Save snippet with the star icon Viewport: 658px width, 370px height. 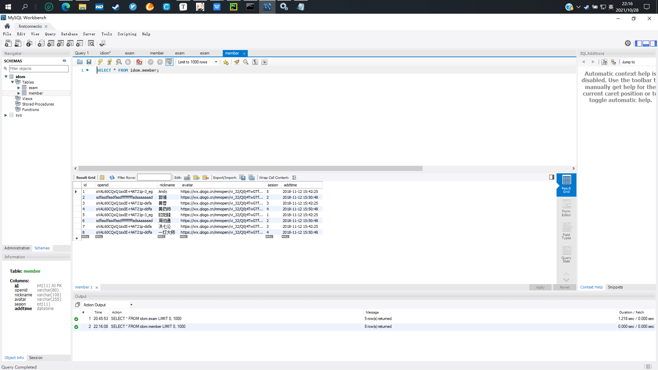226,62
